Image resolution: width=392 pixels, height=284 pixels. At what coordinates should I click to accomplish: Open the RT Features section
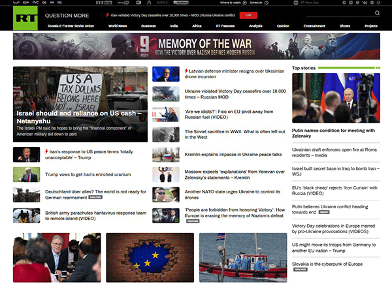pos(225,26)
